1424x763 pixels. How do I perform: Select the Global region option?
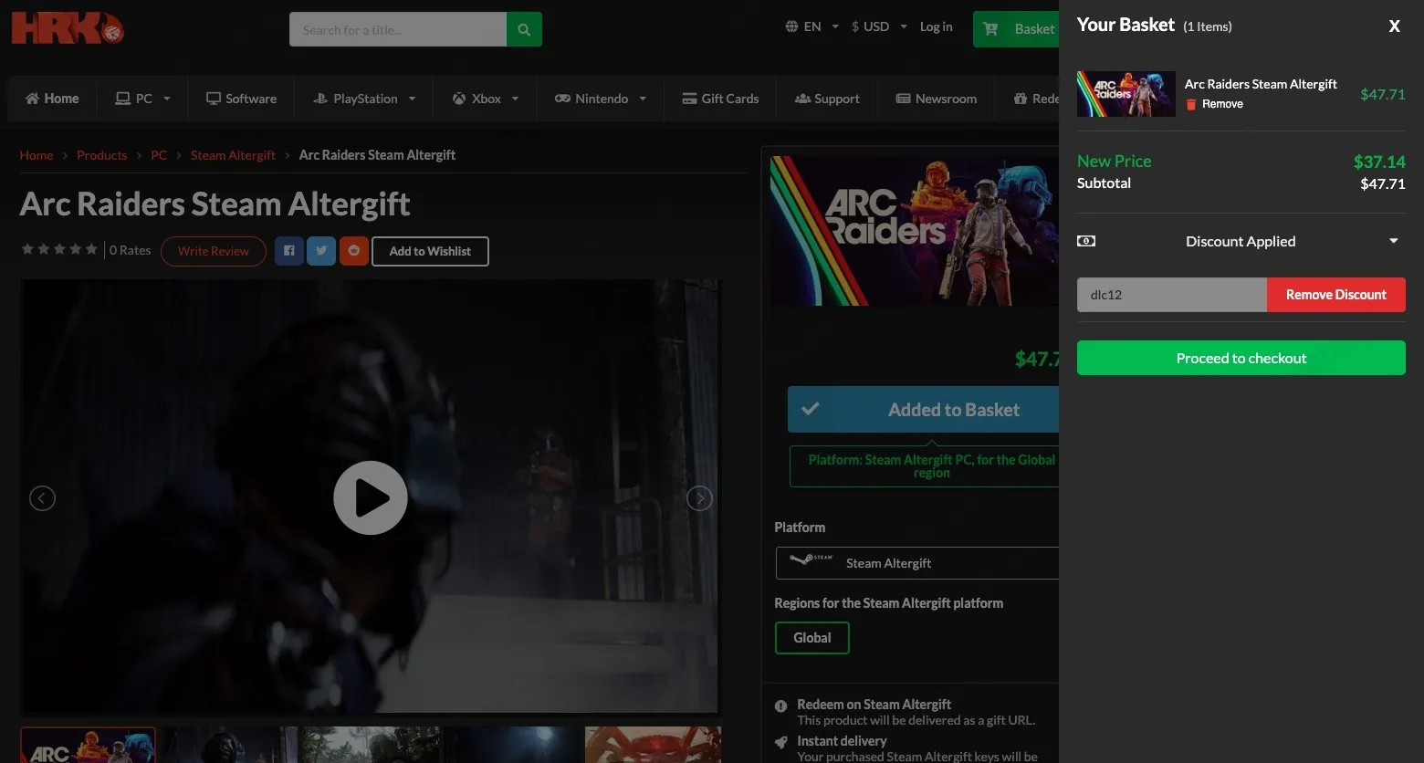811,638
